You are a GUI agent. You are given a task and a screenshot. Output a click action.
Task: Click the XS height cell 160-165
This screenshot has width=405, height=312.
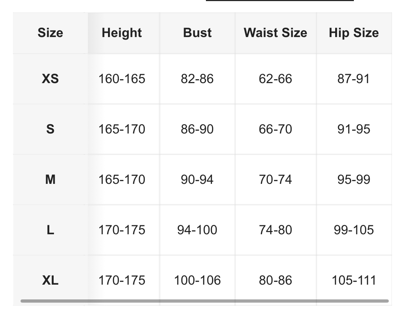(x=122, y=78)
